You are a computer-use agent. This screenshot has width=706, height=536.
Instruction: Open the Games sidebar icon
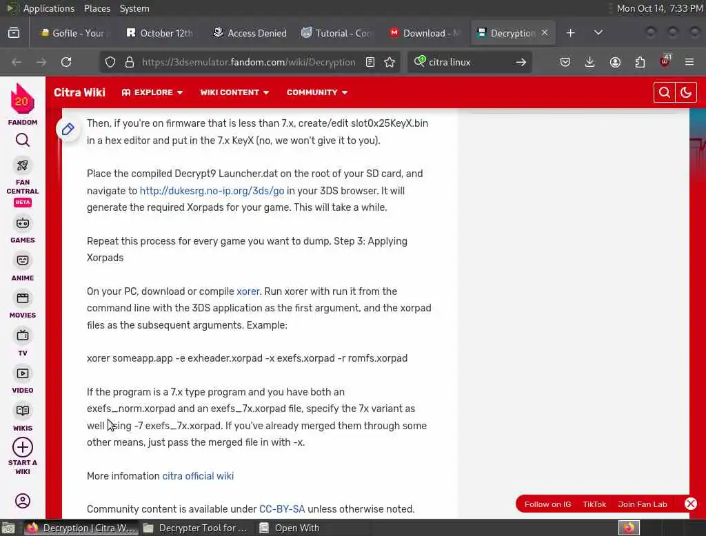(x=23, y=224)
